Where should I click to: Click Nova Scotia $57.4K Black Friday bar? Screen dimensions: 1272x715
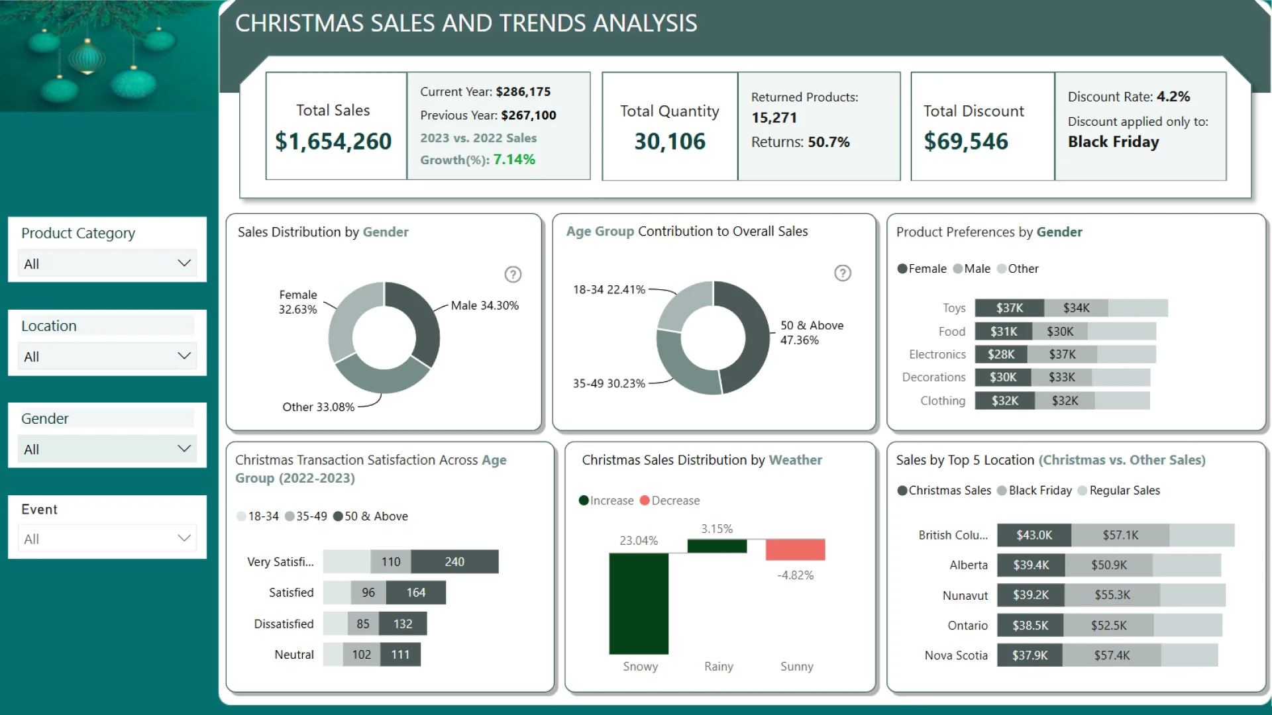[x=1112, y=655]
